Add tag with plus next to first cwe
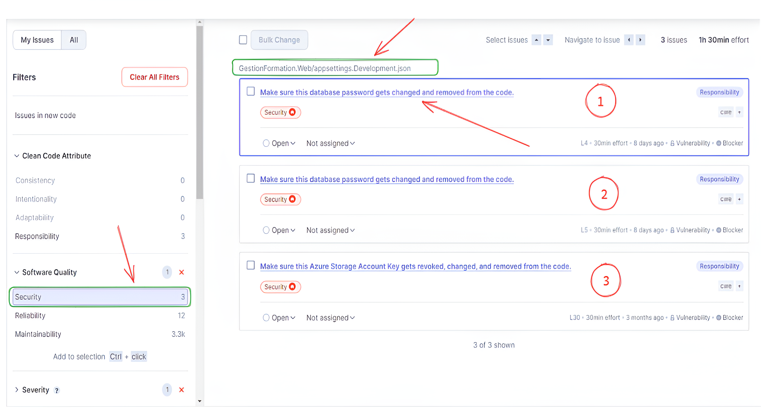This screenshot has width=761, height=417. tap(739, 112)
